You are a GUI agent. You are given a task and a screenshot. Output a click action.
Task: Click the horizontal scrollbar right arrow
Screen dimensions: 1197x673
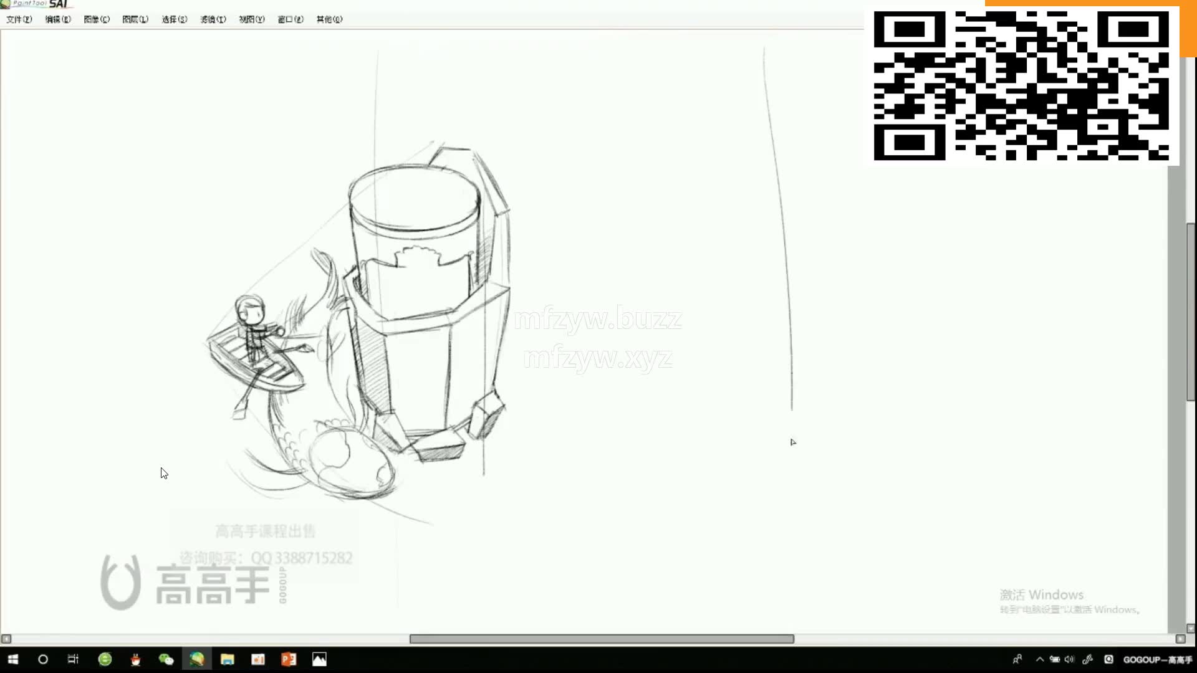point(1180,639)
